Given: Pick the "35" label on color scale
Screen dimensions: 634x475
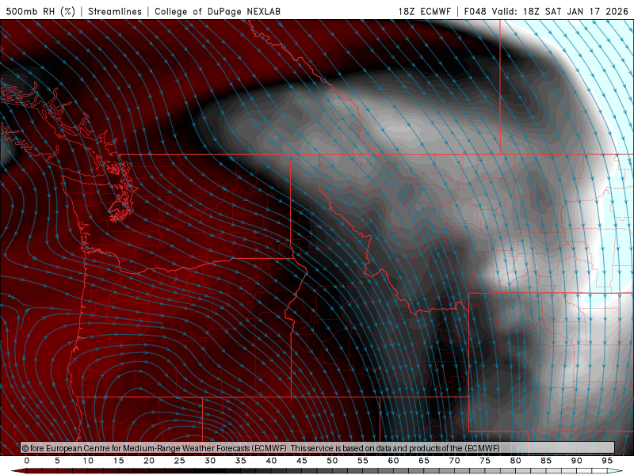Looking at the screenshot, I should point(241,461).
